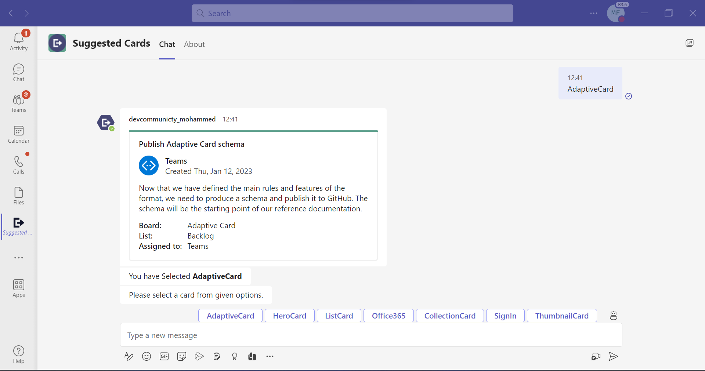Click the Publish Adaptive Card schema title
705x371 pixels.
point(192,144)
